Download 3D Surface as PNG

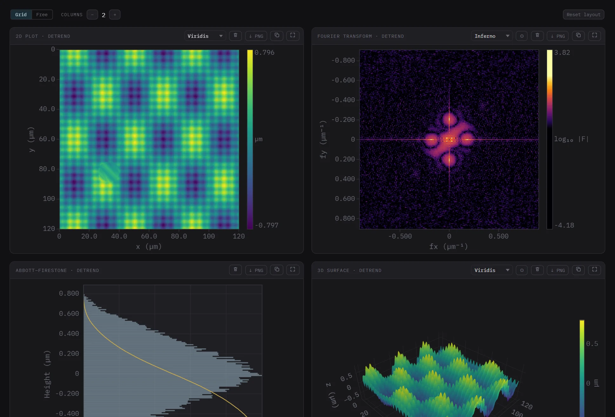(558, 270)
